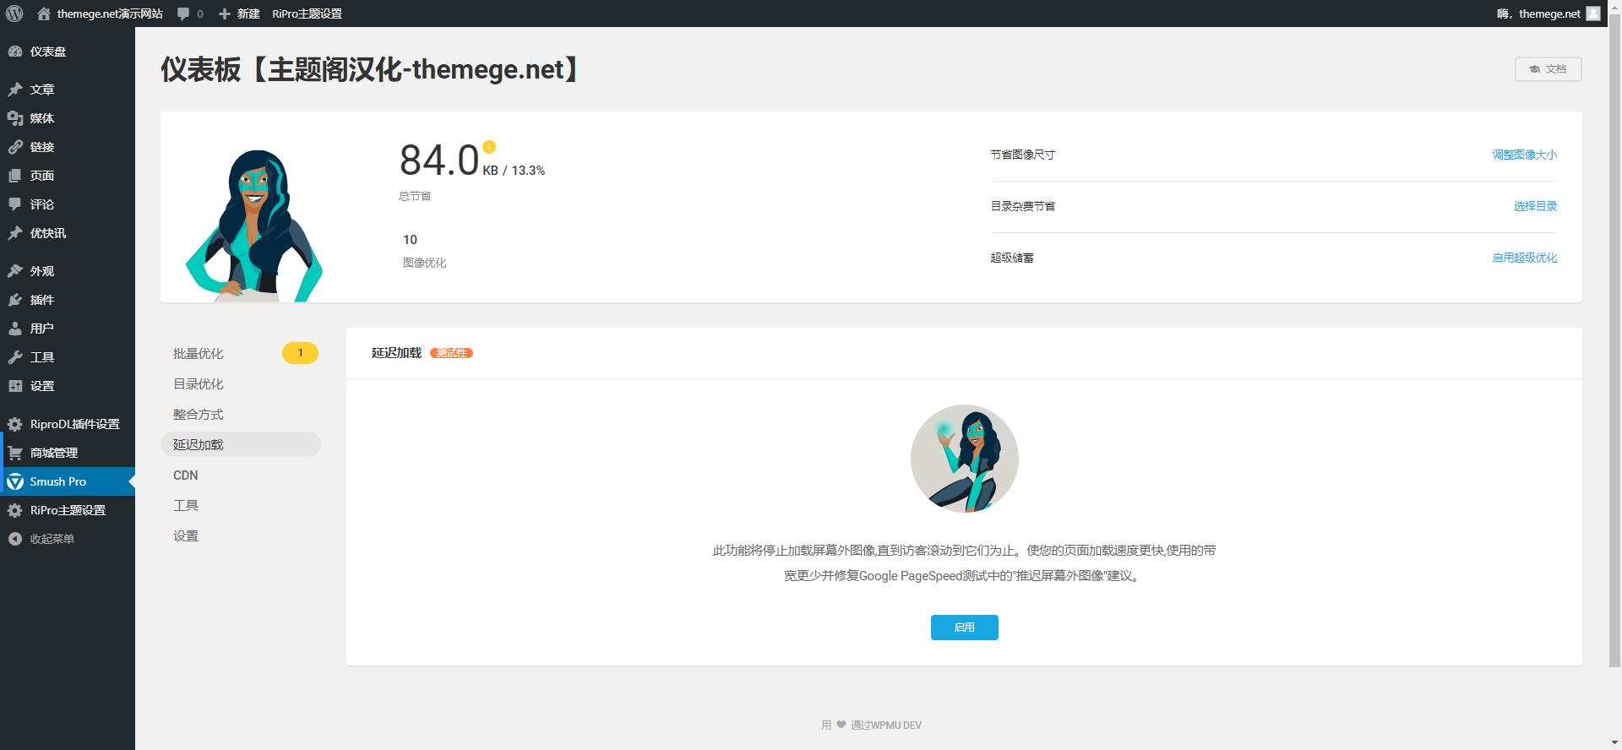Click the 目录杂费节省 label

pos(1022,206)
